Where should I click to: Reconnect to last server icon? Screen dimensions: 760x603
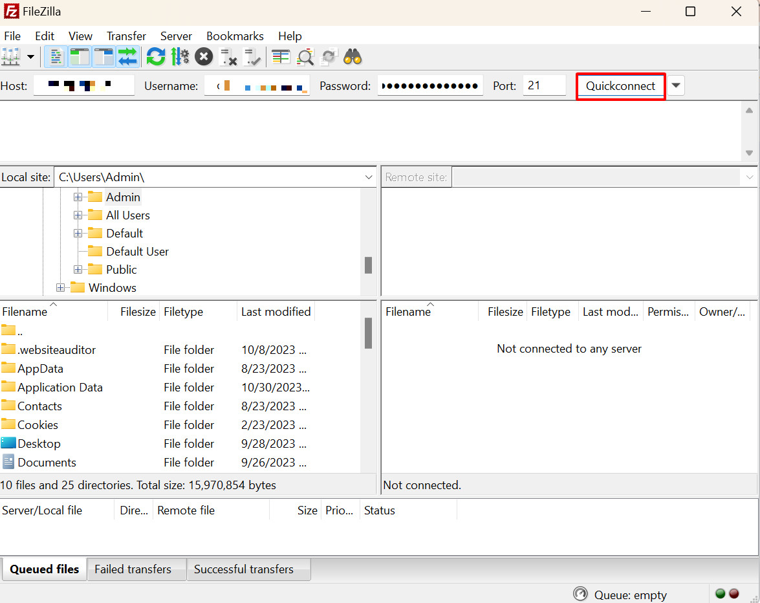(252, 57)
